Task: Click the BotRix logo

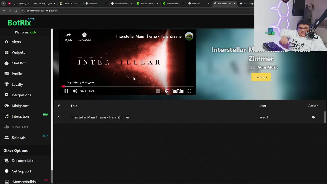Action: coord(19,23)
